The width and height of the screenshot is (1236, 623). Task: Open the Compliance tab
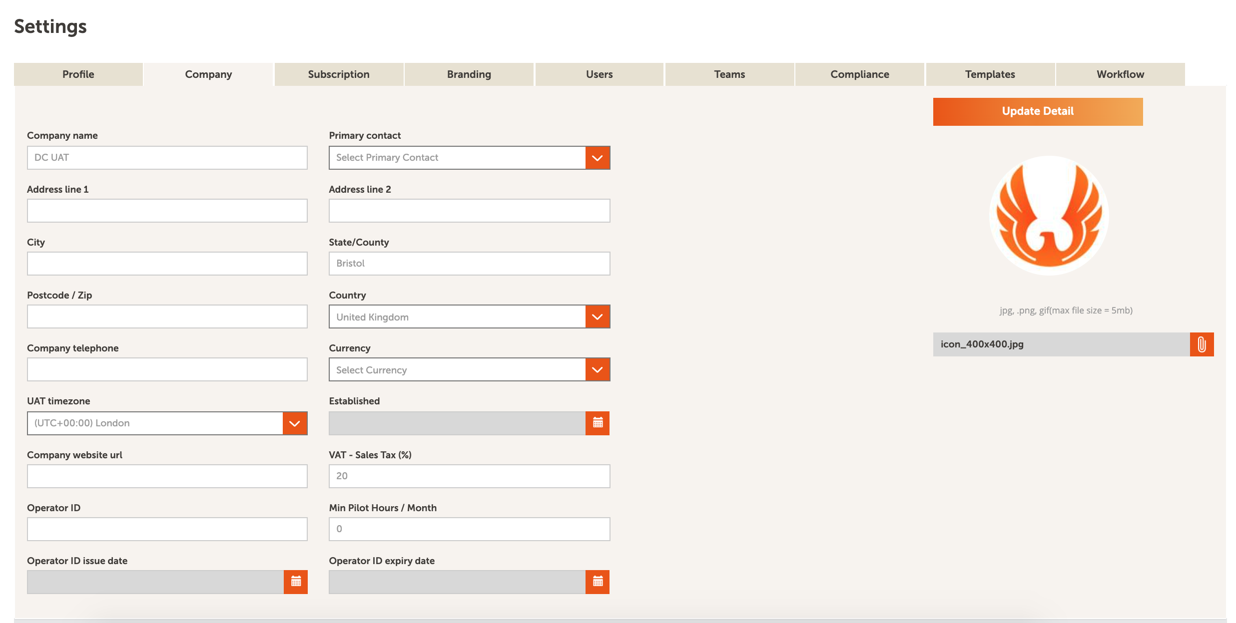[860, 74]
